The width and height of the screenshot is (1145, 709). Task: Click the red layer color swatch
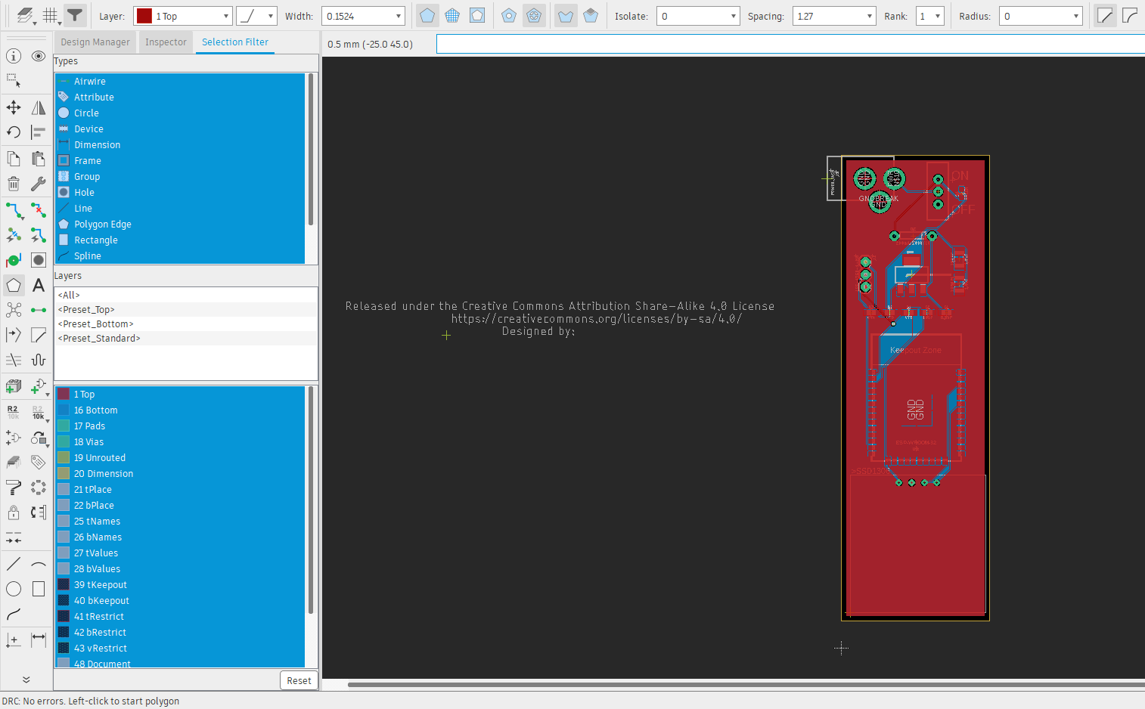pyautogui.click(x=144, y=16)
